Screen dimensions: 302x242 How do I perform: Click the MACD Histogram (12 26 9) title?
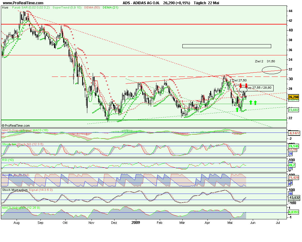(x=20, y=208)
